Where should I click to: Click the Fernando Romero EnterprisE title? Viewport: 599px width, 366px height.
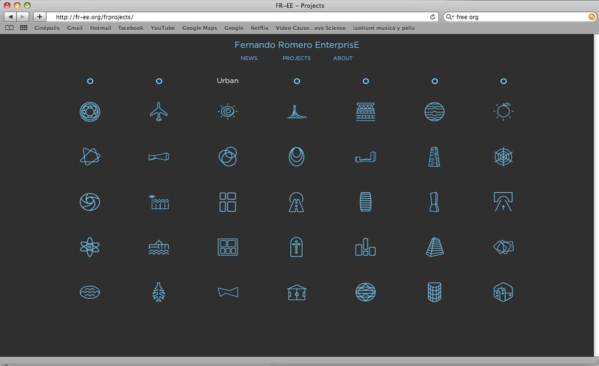[297, 45]
